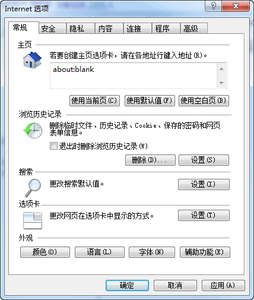The width and height of the screenshot is (254, 300).
Task: Open search defaults 设置(I) button
Action: pyautogui.click(x=204, y=184)
